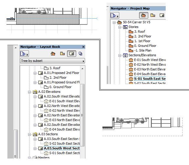Screen dimensions: 189x165
Task: Click A.02.South East Elevation layout icon
Action: tap(40, 125)
